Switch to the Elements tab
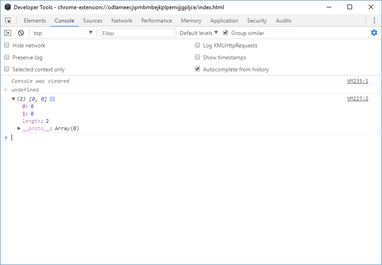The height and width of the screenshot is (265, 382). point(35,21)
